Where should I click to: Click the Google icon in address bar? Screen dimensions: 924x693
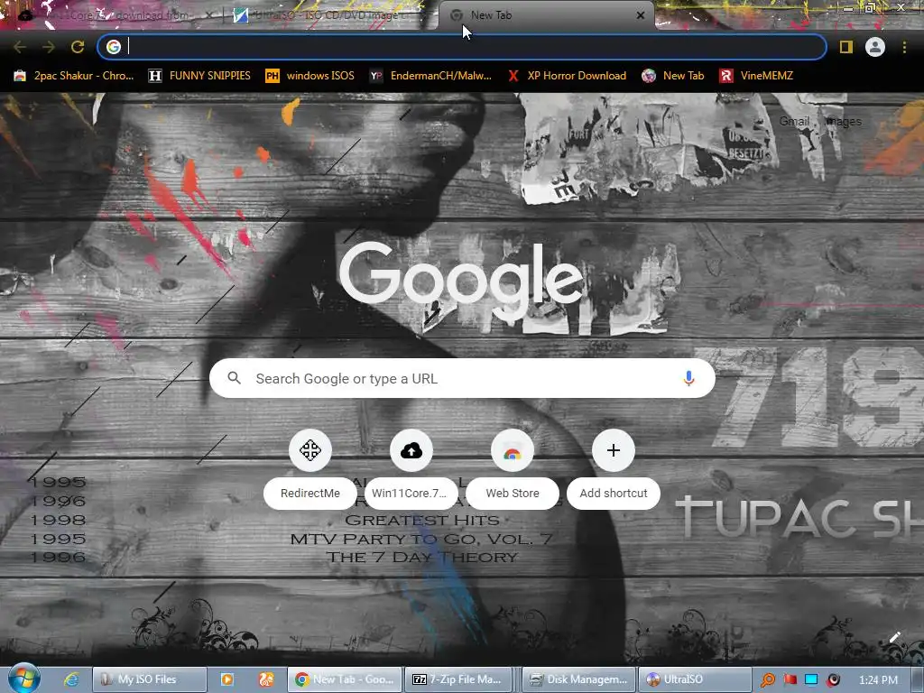[x=114, y=47]
